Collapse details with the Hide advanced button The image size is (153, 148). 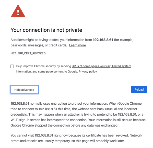[24, 90]
